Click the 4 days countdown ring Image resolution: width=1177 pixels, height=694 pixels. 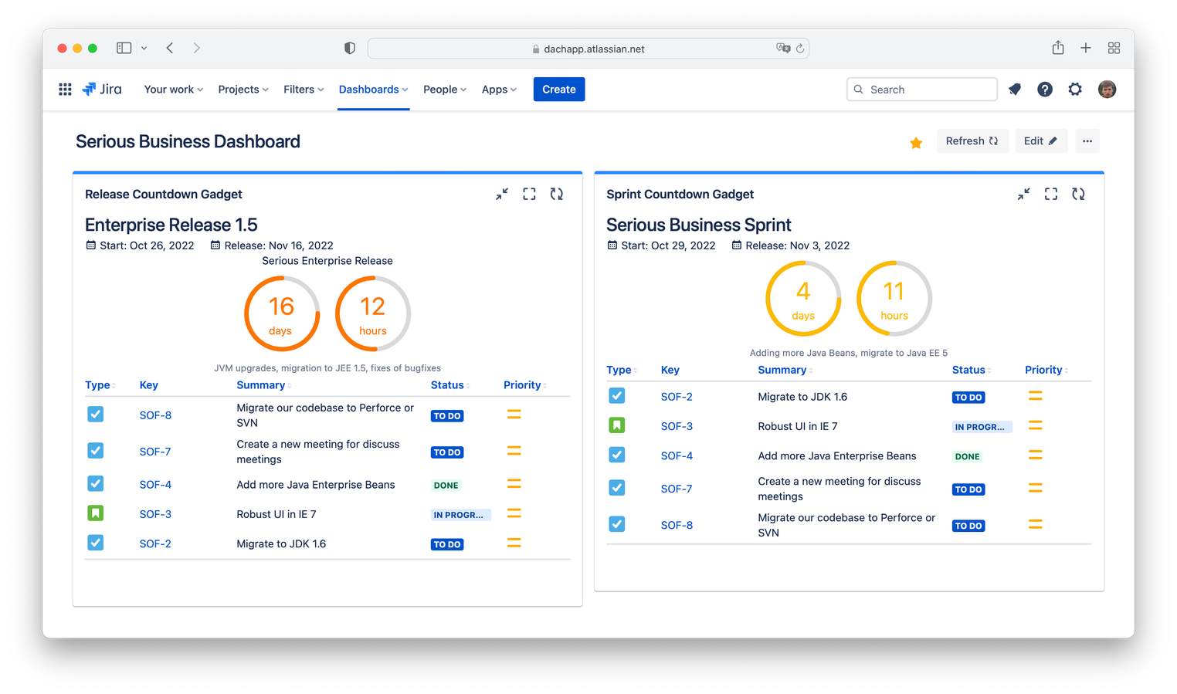[x=803, y=299]
